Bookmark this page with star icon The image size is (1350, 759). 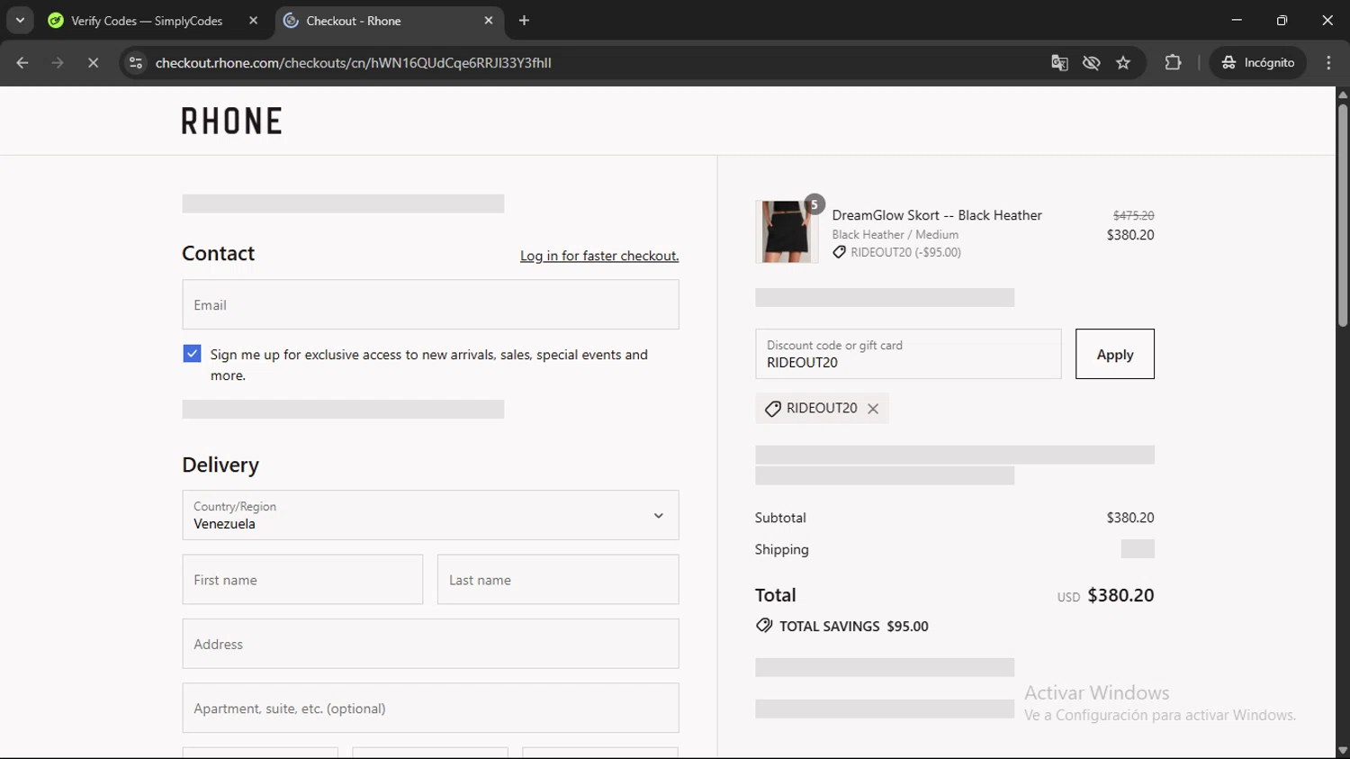coord(1123,63)
